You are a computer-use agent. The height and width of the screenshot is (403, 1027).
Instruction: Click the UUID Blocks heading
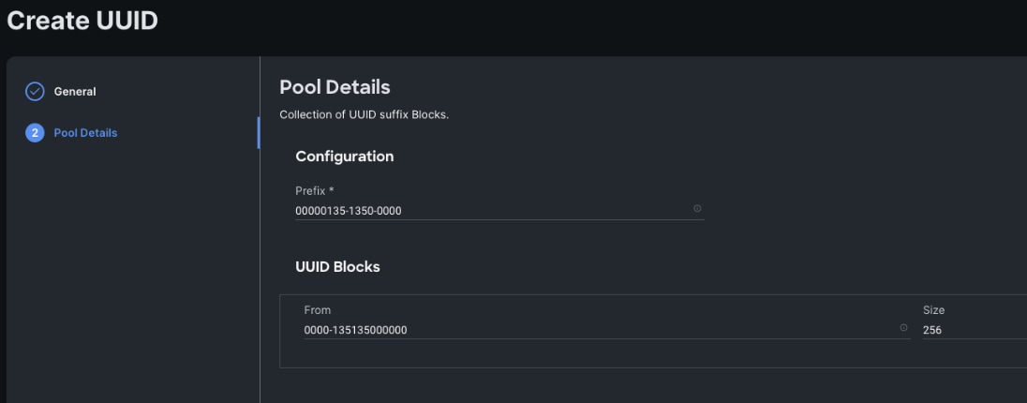(337, 266)
